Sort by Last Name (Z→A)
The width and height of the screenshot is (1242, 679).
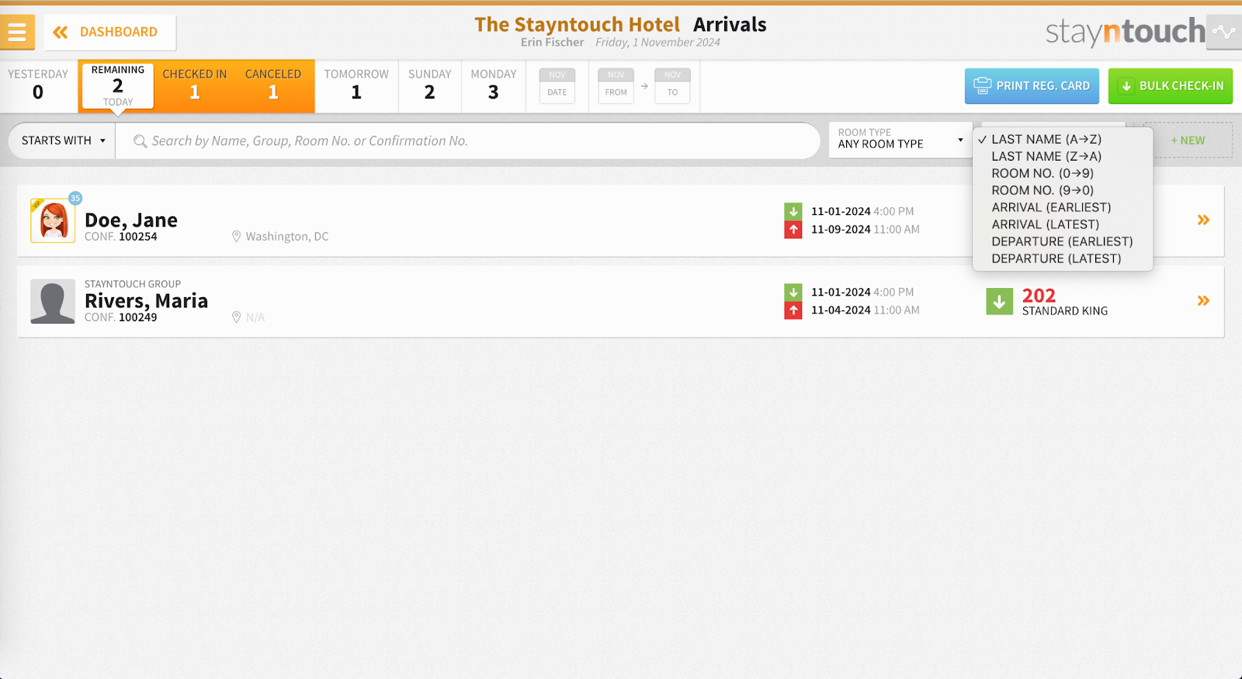click(x=1046, y=157)
